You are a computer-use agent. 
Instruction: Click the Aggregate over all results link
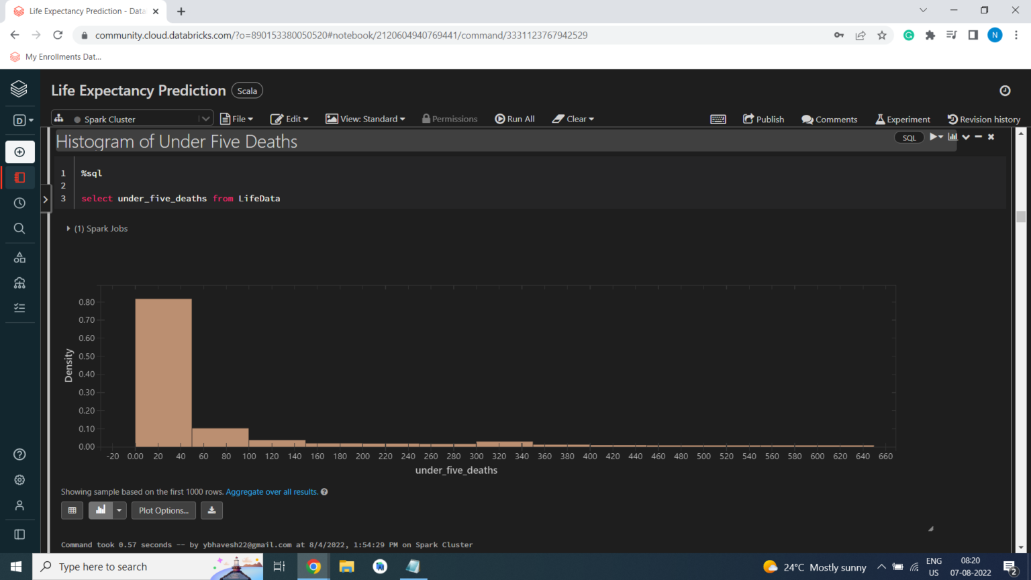272,492
